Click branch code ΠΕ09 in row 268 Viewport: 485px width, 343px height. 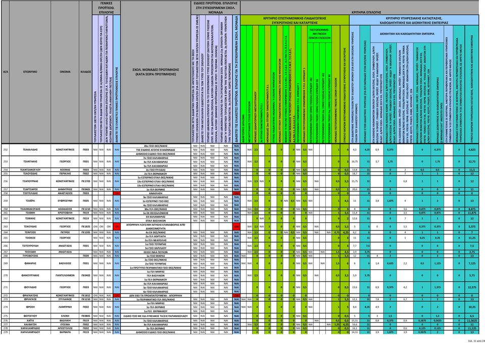86,256
